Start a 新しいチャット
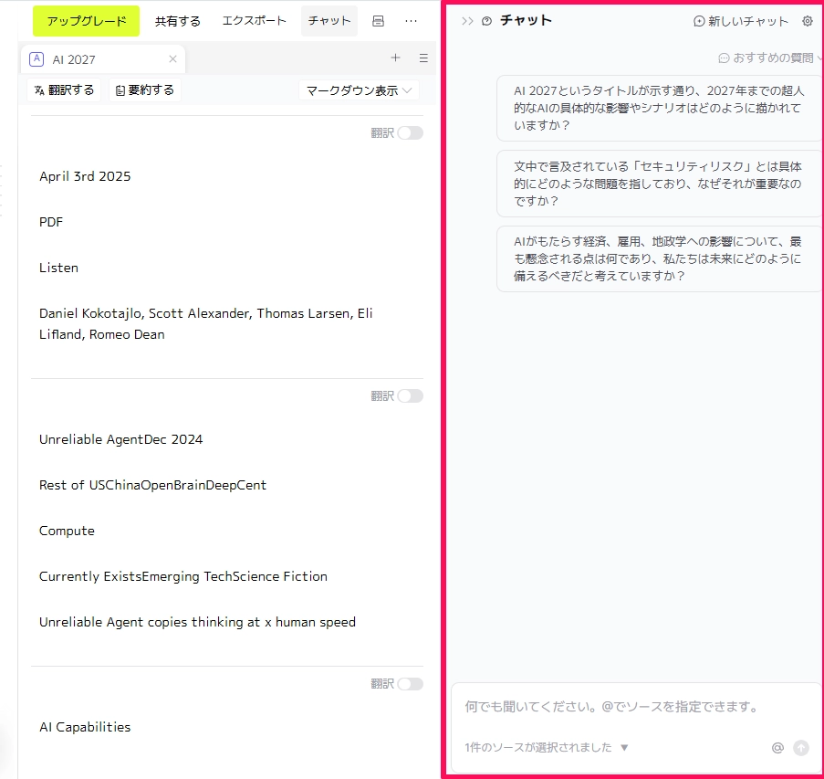The image size is (824, 779). (740, 21)
